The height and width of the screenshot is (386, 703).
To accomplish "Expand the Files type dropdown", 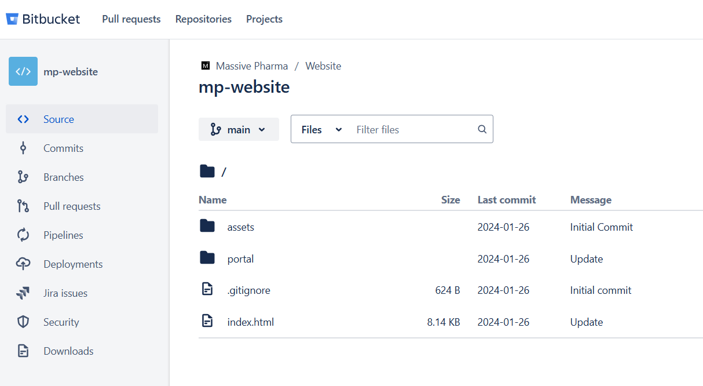I will [321, 129].
